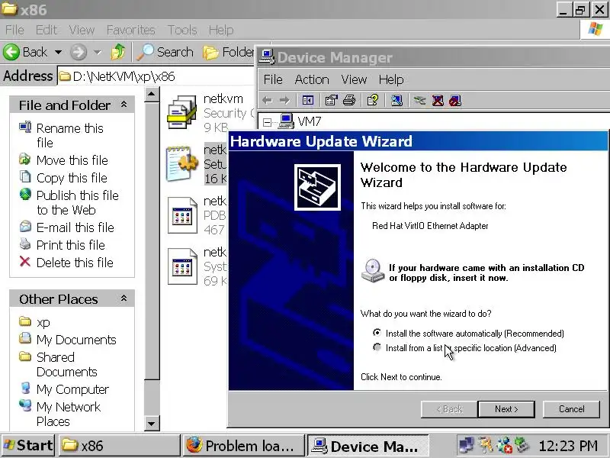Click the Help question-mark icon in Device Manager

click(373, 101)
